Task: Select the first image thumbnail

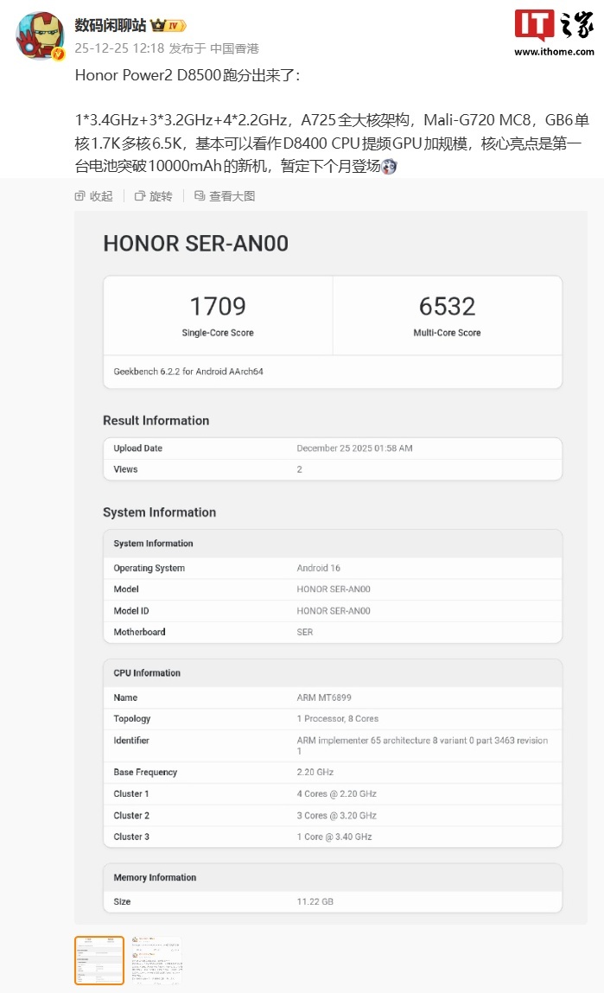Action: [99, 960]
